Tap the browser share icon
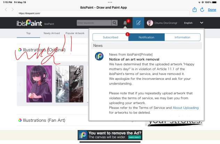This screenshot has height=144, width=220. (x=195, y=10)
